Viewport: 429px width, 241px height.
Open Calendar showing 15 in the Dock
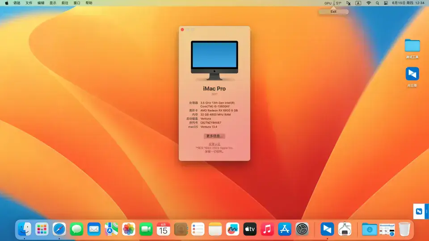164,229
